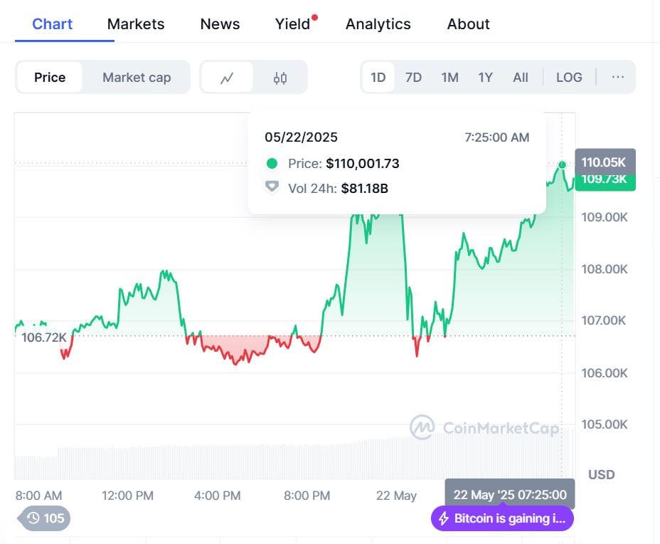The height and width of the screenshot is (544, 660).
Task: Open the 'Bitcoin is gaining' banner
Action: (x=509, y=518)
